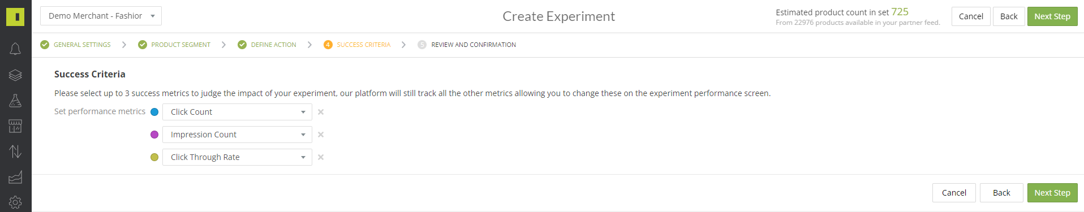Remove the Click Count metric
The width and height of the screenshot is (1084, 212).
pyautogui.click(x=321, y=112)
